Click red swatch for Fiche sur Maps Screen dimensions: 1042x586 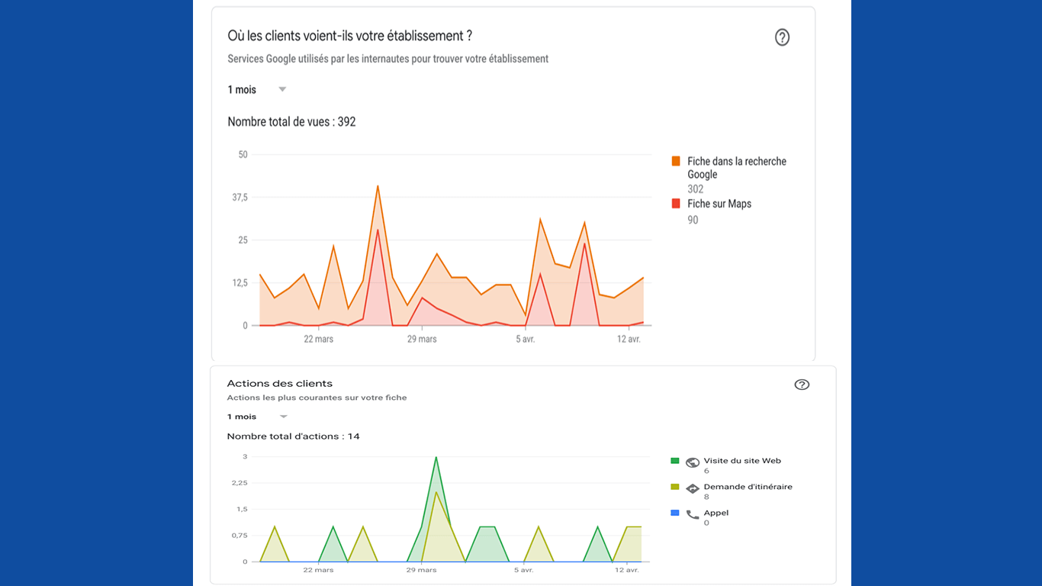tap(676, 204)
